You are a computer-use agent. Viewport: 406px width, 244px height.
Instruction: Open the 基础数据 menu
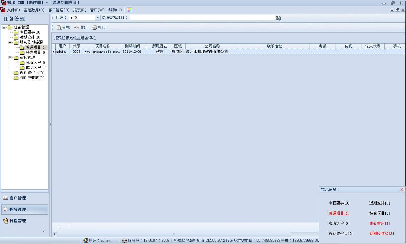tap(34, 10)
